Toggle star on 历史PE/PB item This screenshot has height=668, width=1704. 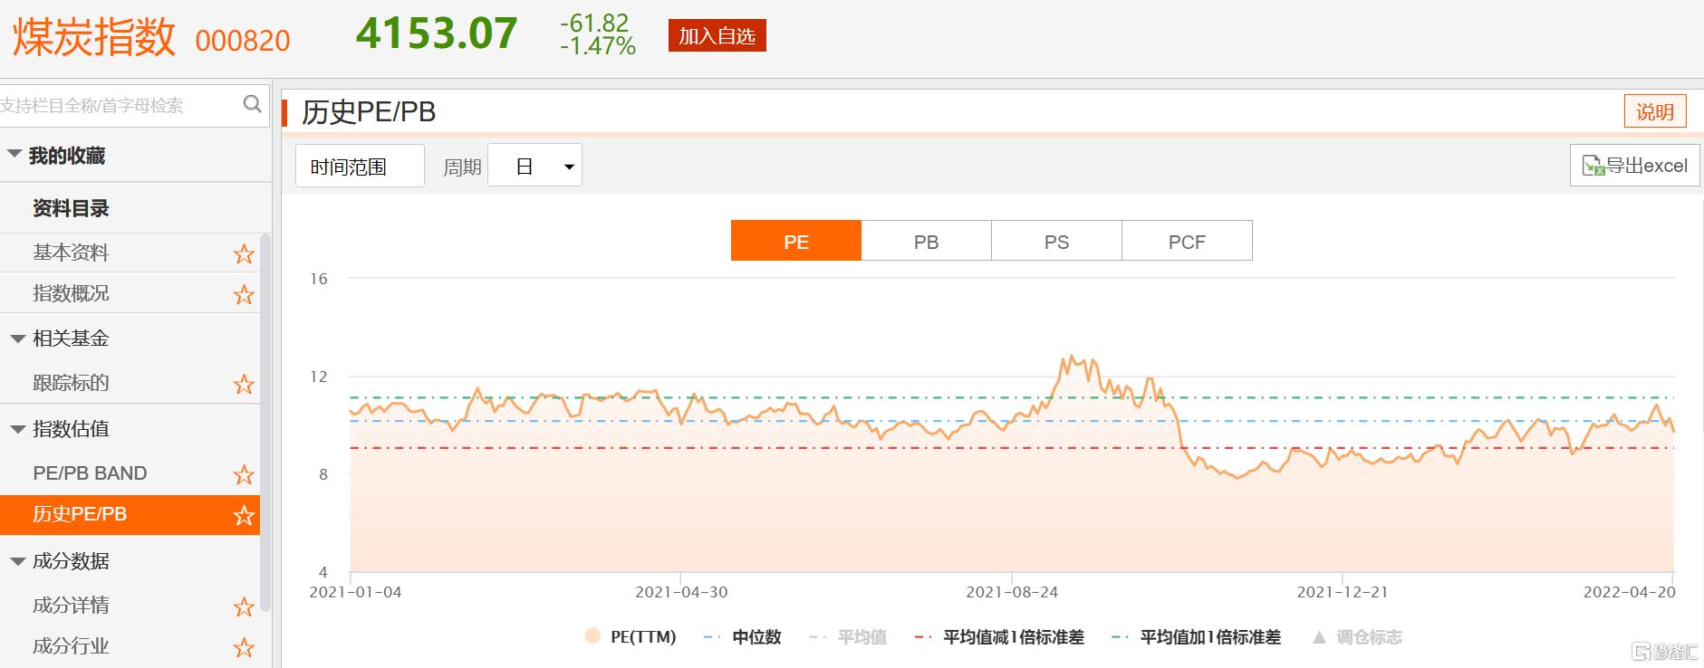point(244,515)
